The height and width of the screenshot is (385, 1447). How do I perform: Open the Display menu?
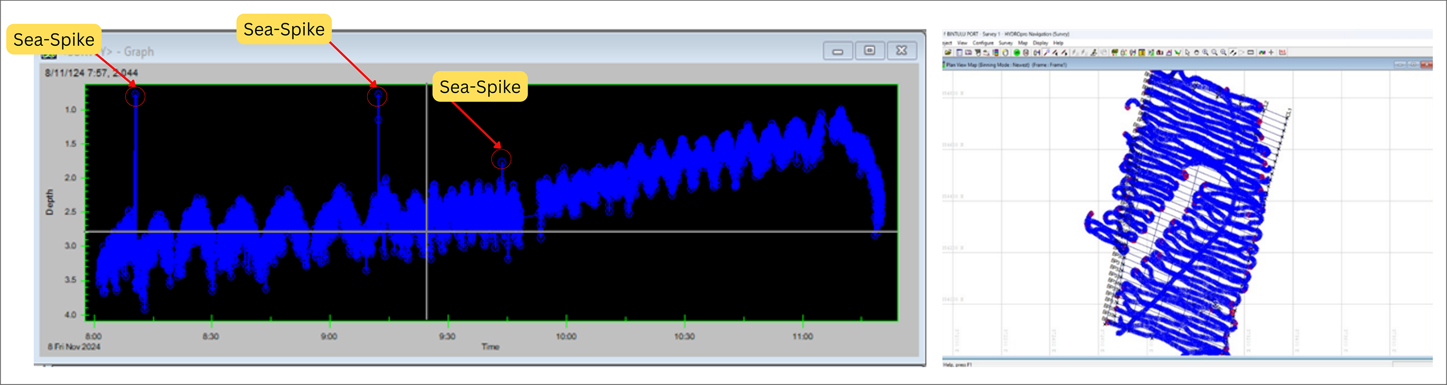pos(1040,43)
